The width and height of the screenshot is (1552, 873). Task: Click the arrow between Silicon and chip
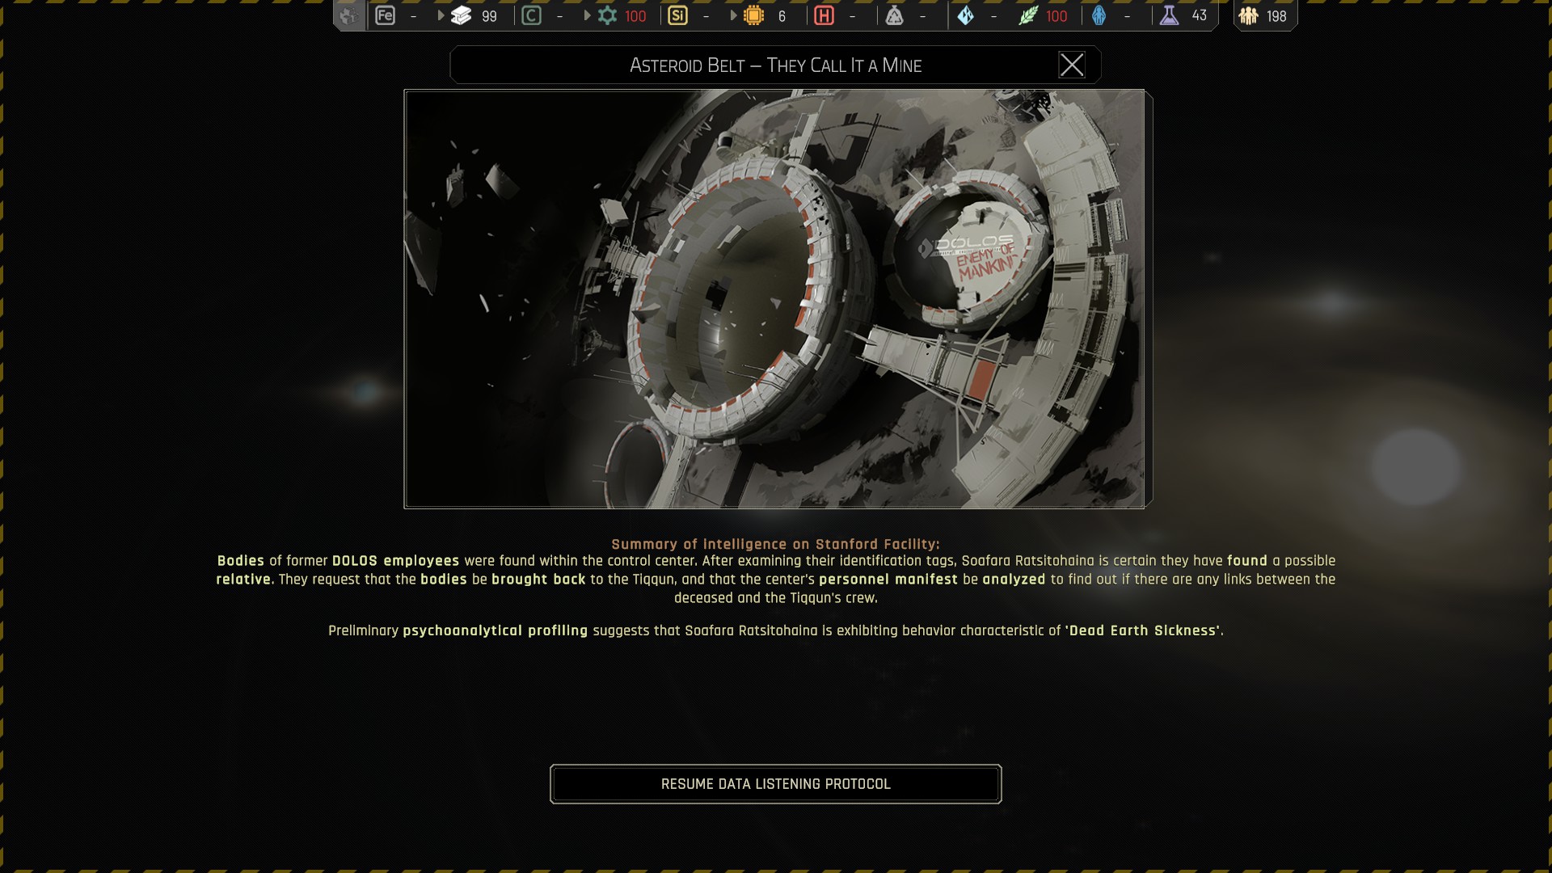tap(733, 15)
